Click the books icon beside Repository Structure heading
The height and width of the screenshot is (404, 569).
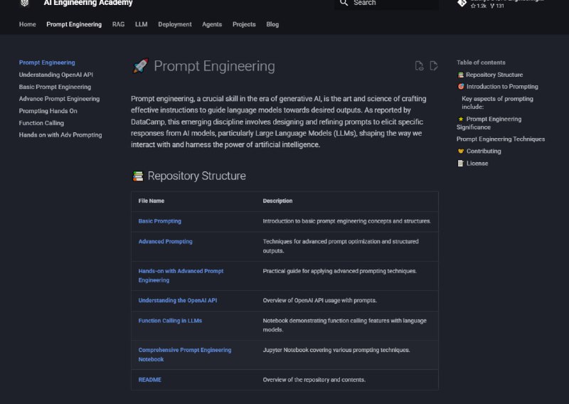click(138, 176)
